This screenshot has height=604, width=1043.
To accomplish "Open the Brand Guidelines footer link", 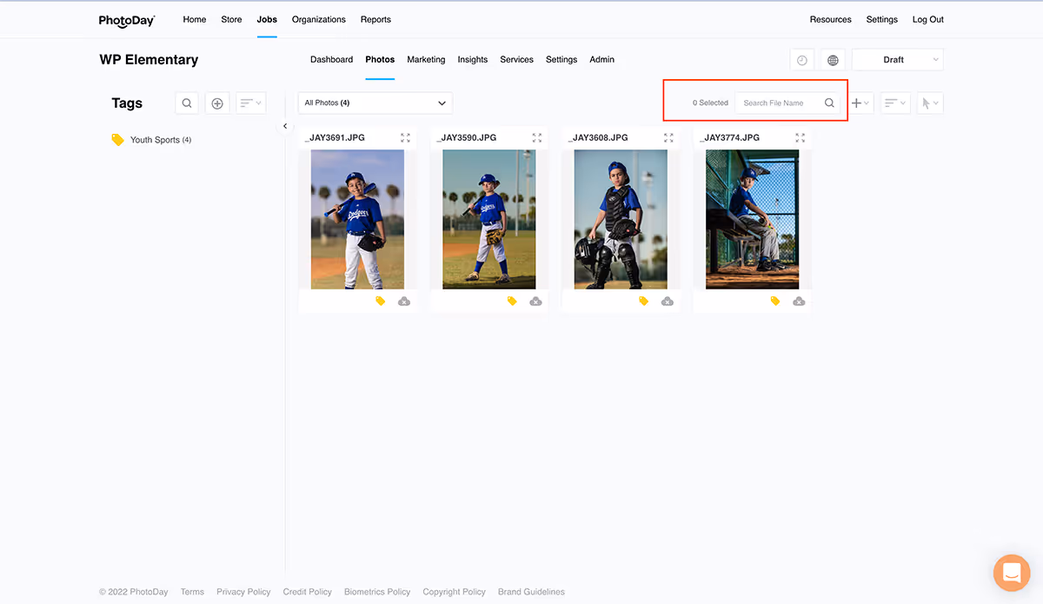I will pyautogui.click(x=531, y=592).
